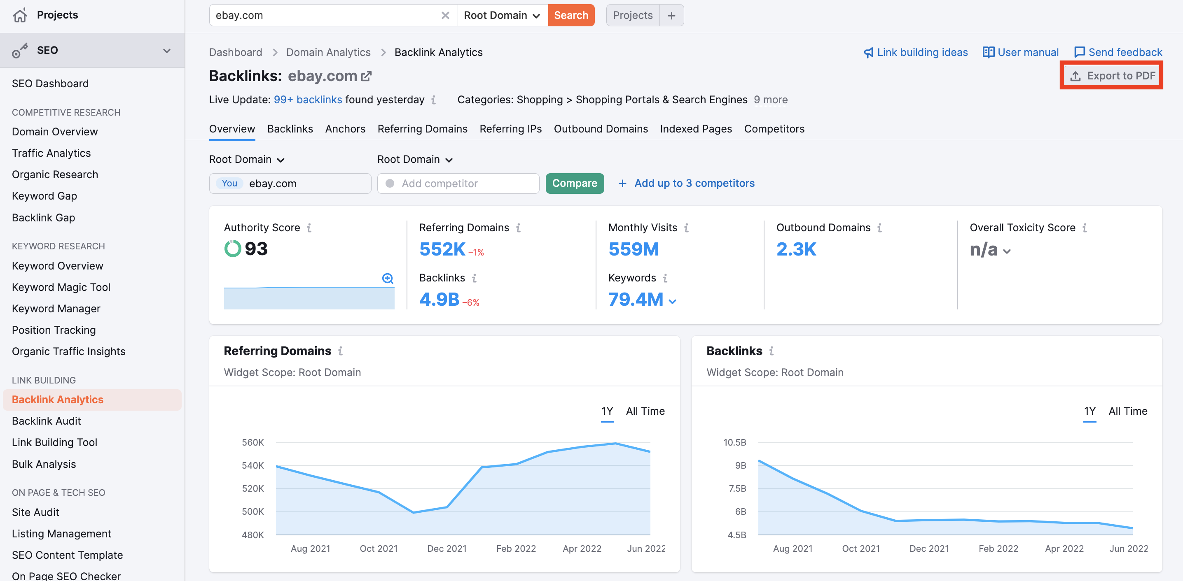Show Authority Score info tooltip
The width and height of the screenshot is (1183, 581).
coord(309,228)
